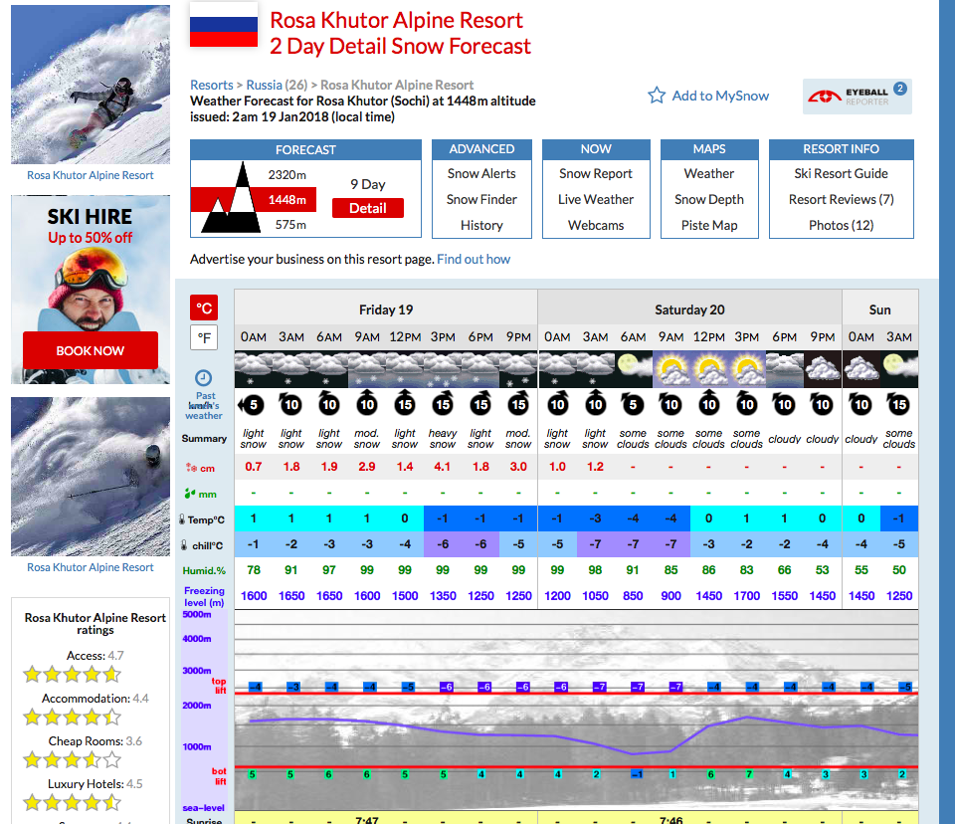Click the Sunday 3AM moon cloud icon
The width and height of the screenshot is (955, 824).
[899, 369]
